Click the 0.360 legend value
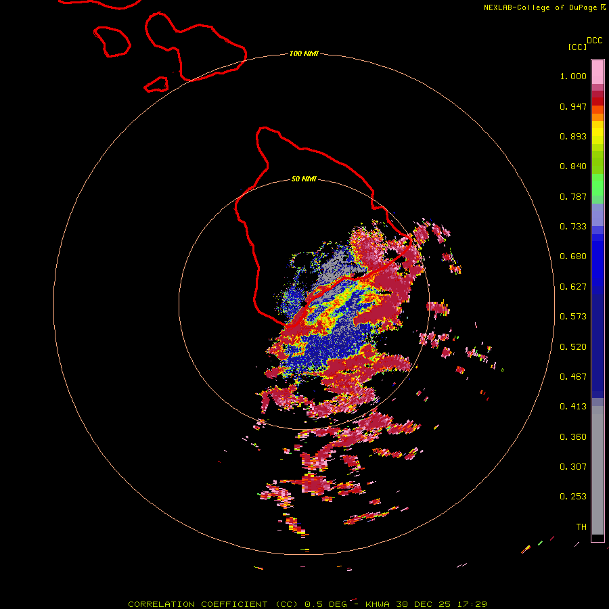This screenshot has height=609, width=609. point(573,437)
